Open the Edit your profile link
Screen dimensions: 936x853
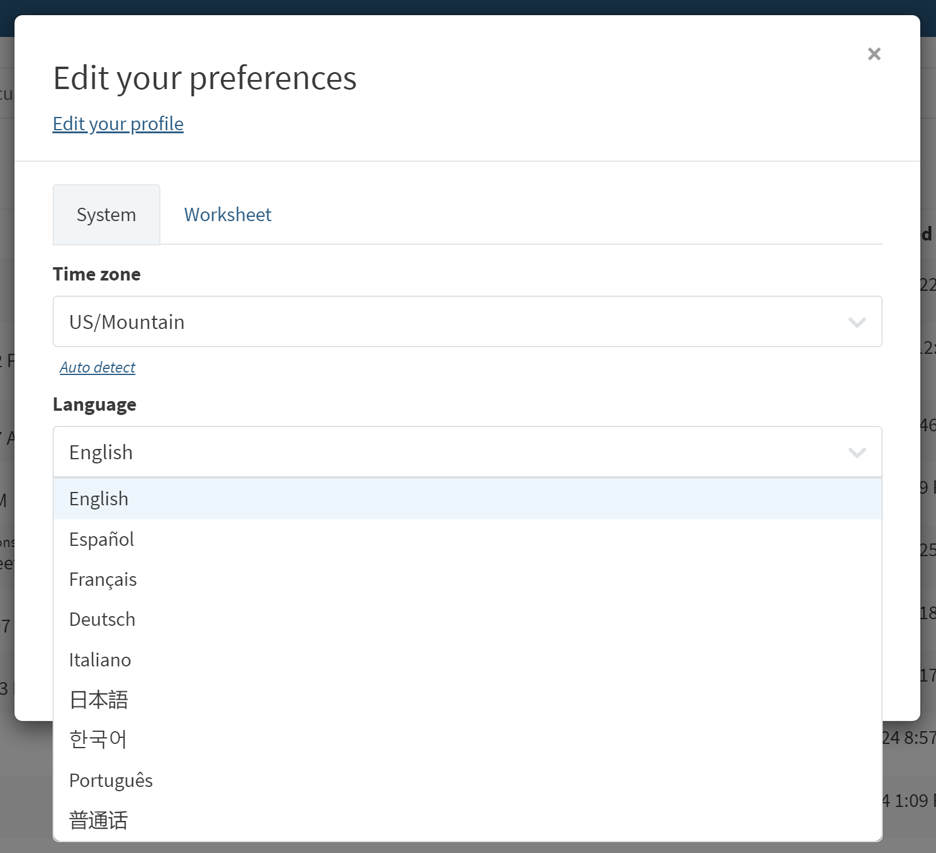click(118, 124)
